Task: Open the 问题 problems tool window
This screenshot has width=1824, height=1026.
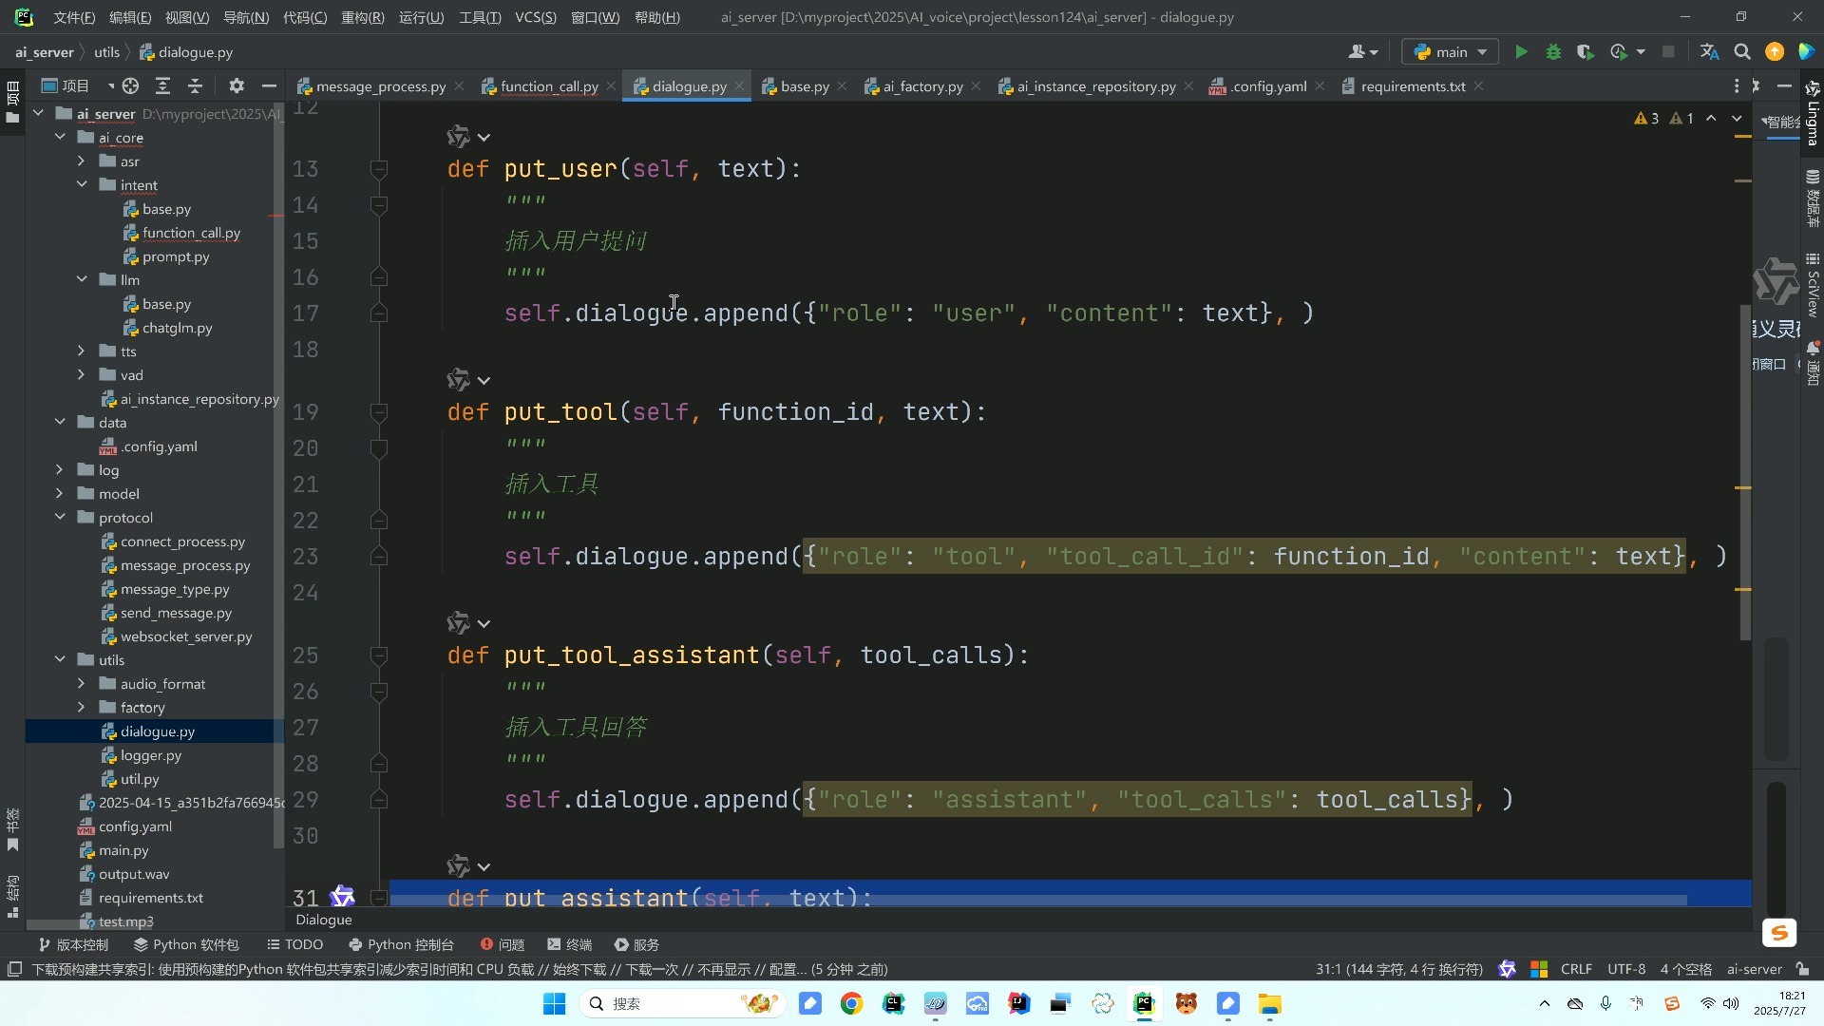Action: [503, 944]
